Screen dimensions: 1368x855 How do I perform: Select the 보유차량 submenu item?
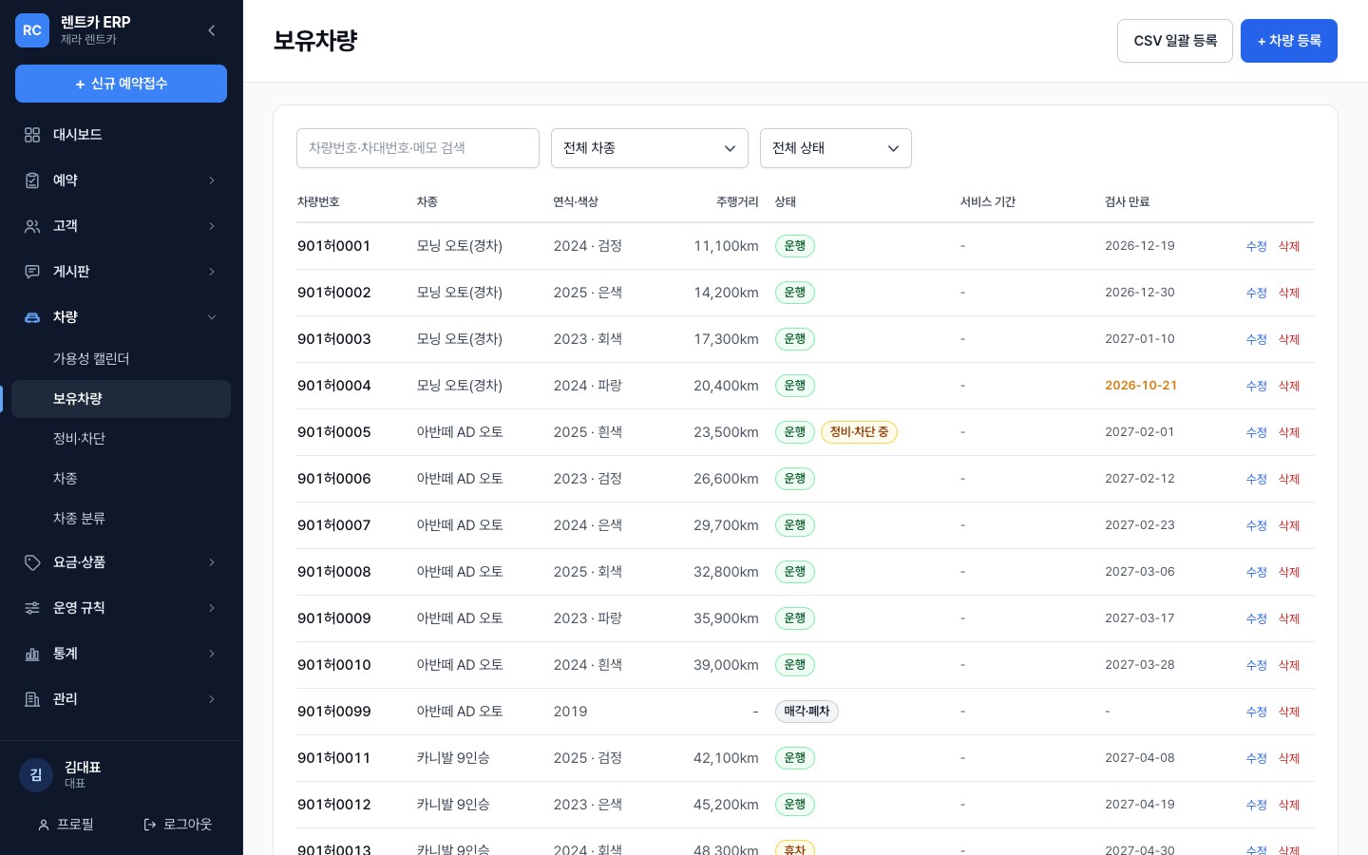121,399
